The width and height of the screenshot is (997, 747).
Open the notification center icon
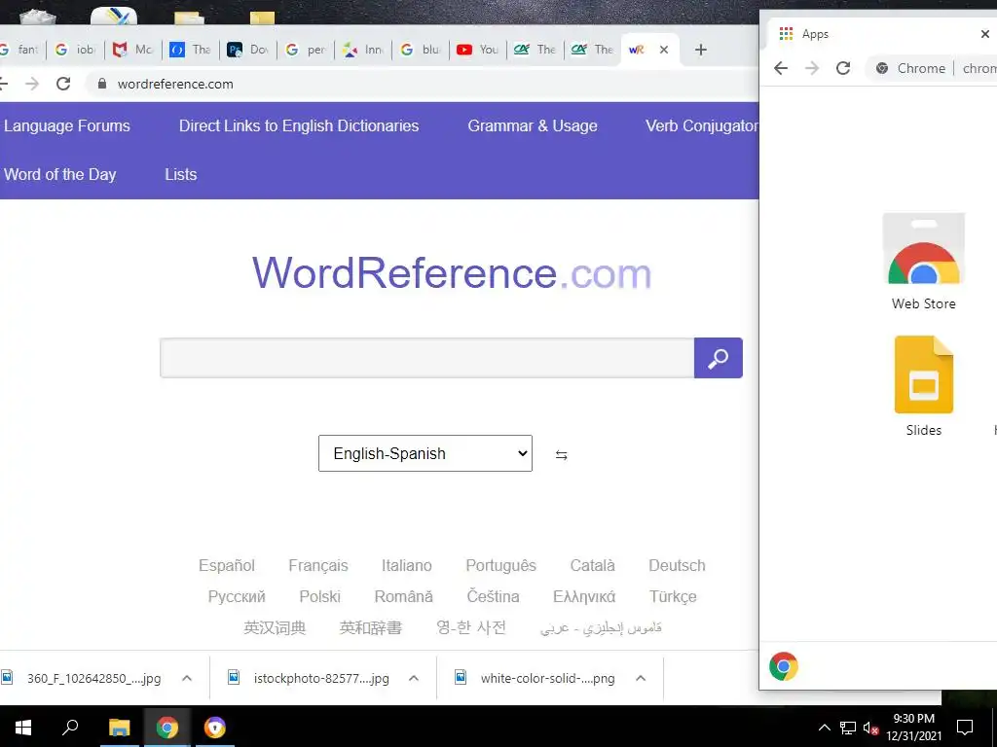[965, 728]
